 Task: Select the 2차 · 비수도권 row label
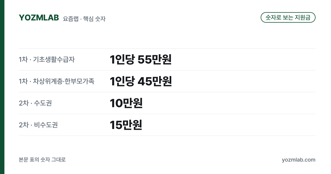pyautogui.click(x=38, y=125)
